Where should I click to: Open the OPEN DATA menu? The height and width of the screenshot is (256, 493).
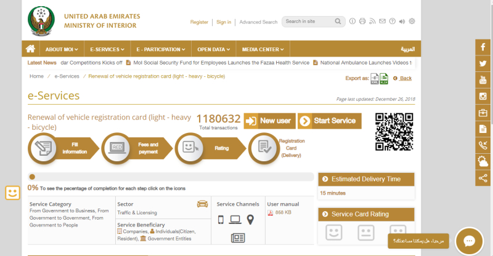(214, 49)
